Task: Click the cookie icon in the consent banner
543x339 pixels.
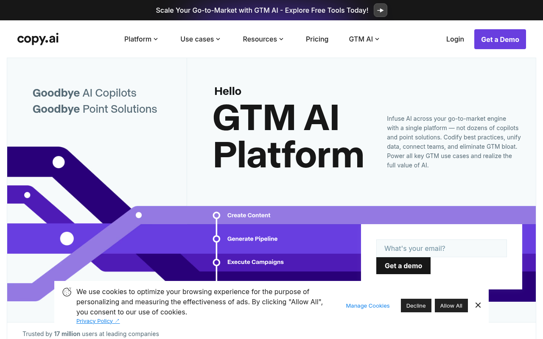Action: pyautogui.click(x=67, y=292)
